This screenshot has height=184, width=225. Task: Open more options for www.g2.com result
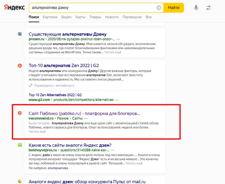(x=117, y=100)
